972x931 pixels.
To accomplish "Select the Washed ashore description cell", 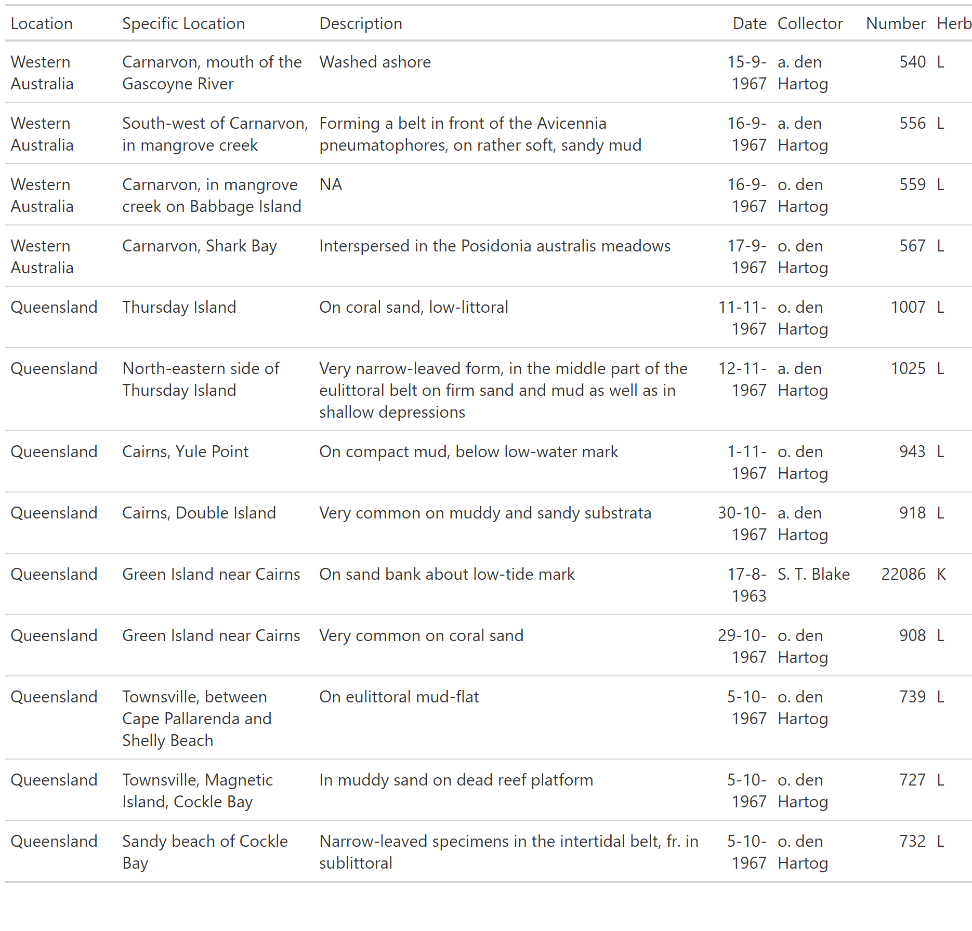I will coord(375,62).
